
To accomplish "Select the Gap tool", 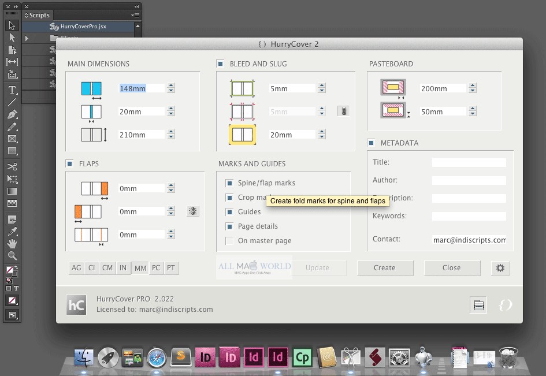I will [12, 62].
